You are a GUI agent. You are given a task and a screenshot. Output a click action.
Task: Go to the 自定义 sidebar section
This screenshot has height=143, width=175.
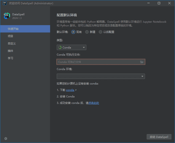pos(12,43)
